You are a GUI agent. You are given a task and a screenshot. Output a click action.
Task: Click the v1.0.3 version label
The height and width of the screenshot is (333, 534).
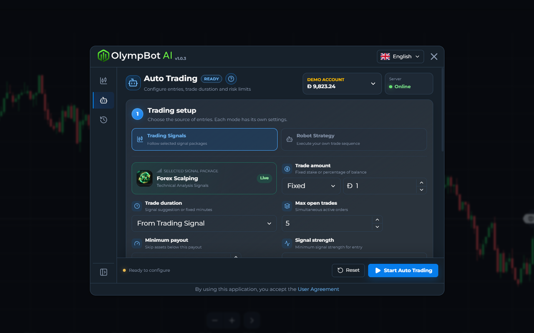click(181, 59)
